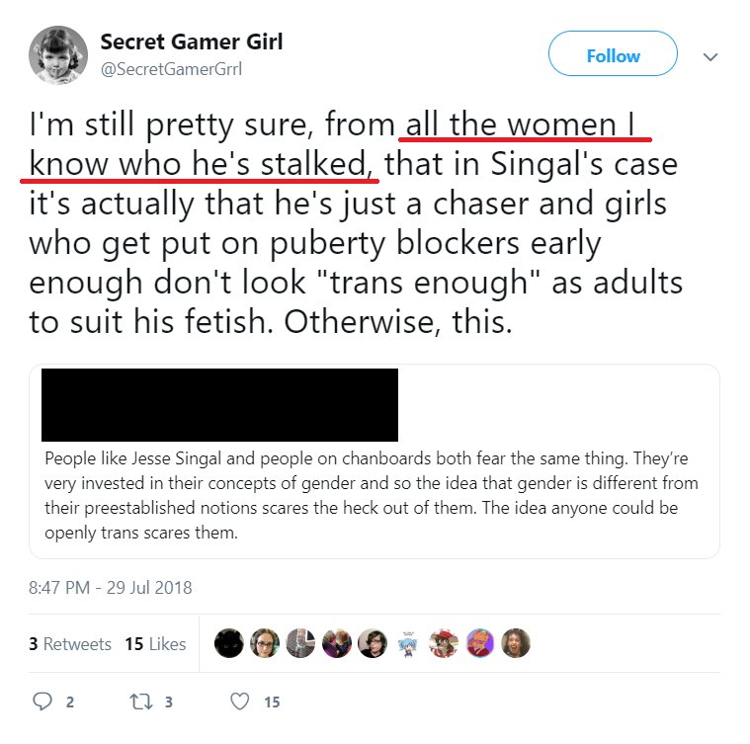Click the blue-haired anime liker avatar
This screenshot has width=750, height=744.
408,643
